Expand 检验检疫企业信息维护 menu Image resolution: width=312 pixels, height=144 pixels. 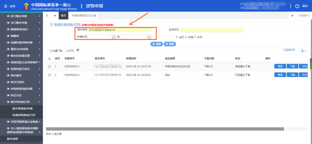[21, 62]
